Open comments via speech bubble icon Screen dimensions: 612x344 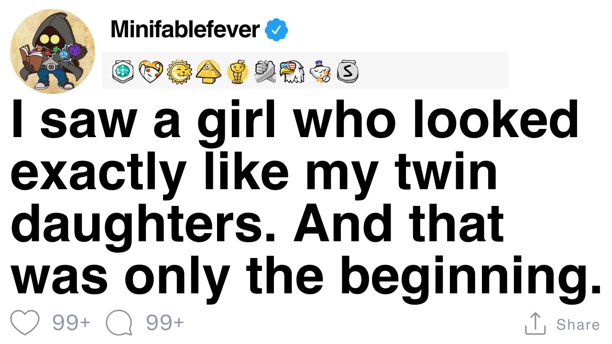click(119, 323)
